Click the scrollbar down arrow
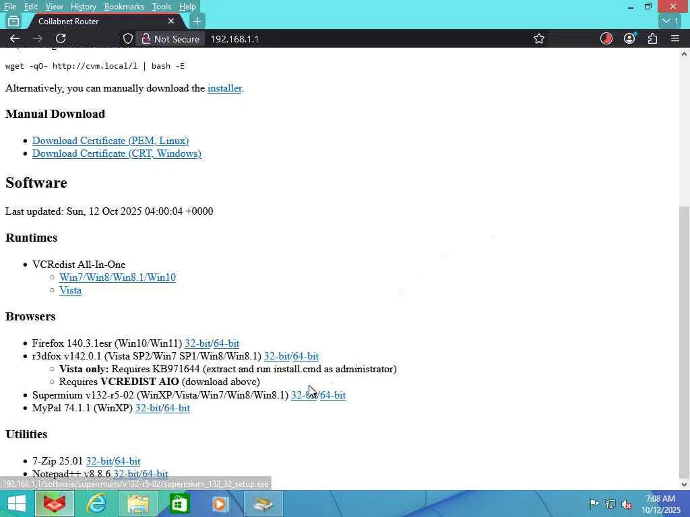 [684, 485]
